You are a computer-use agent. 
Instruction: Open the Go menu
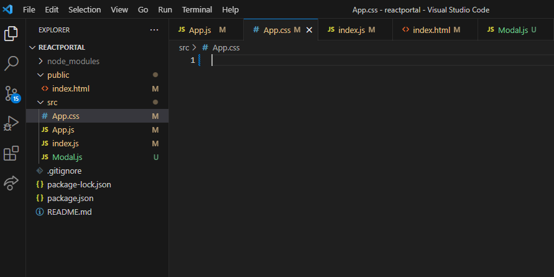(143, 9)
